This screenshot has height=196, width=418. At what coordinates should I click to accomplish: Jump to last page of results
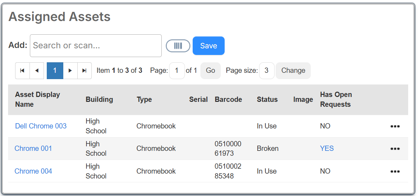pos(84,71)
